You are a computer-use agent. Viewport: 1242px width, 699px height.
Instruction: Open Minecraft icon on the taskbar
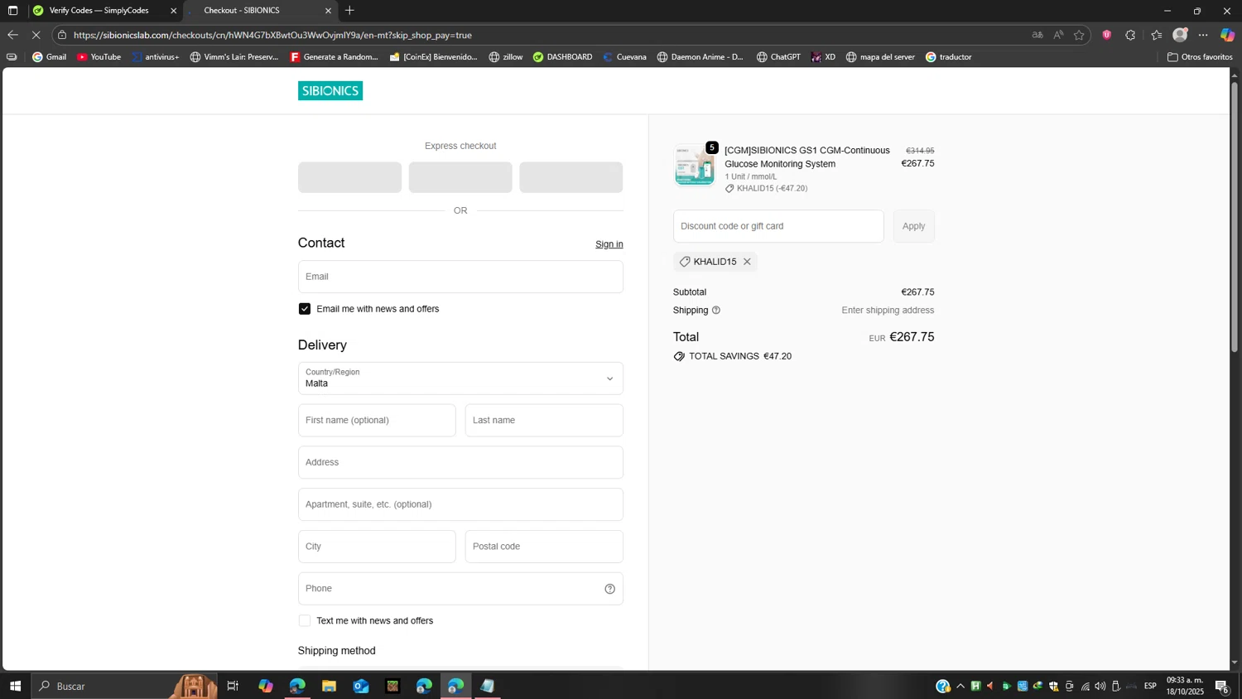click(392, 686)
